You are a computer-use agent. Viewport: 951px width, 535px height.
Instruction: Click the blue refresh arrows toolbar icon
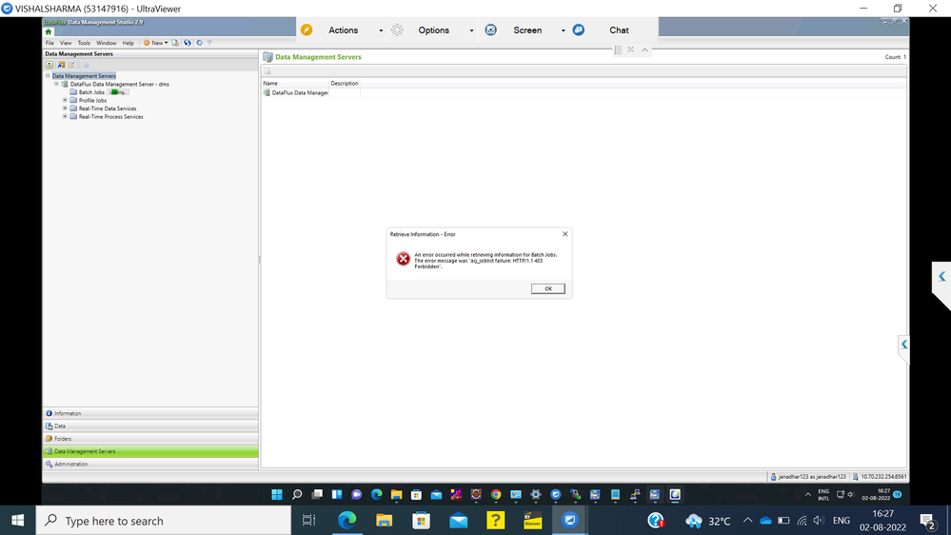[188, 43]
